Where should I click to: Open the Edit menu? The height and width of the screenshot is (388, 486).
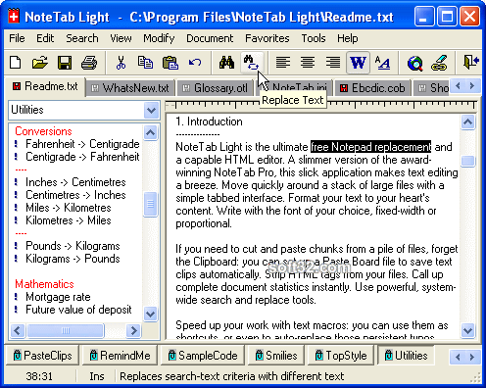click(x=45, y=38)
